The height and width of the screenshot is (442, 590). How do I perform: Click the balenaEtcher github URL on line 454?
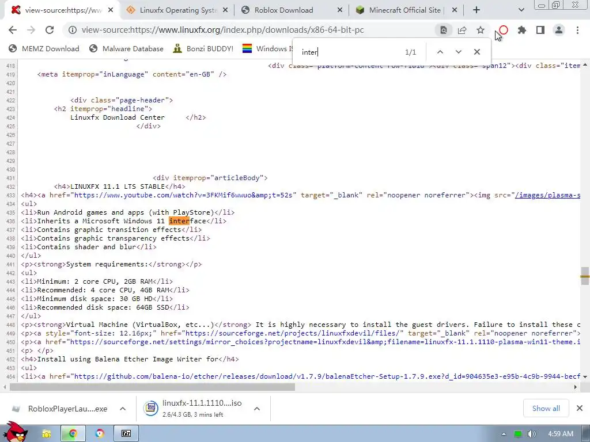[x=327, y=376]
